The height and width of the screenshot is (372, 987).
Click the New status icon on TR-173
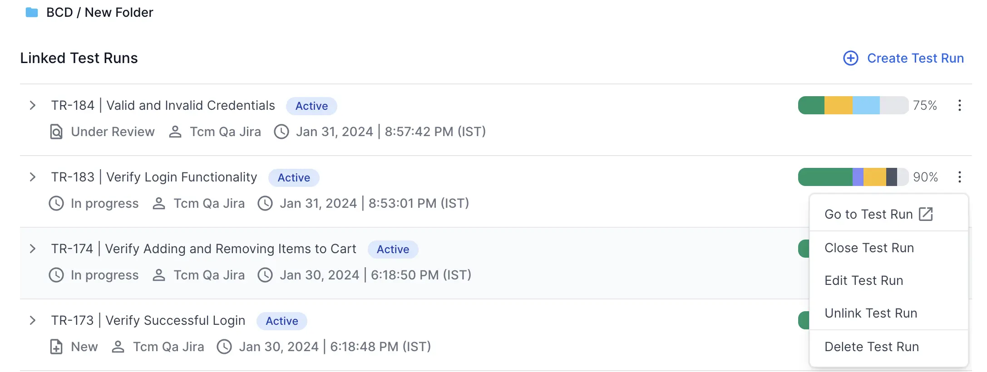56,347
